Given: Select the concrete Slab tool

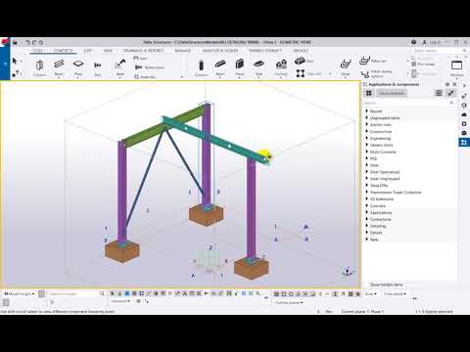Looking at the screenshot, I should 258,67.
